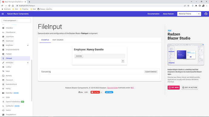Go back with the browser arrow

coord(2,6)
